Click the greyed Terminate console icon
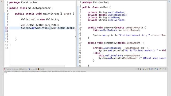 (136, 69)
